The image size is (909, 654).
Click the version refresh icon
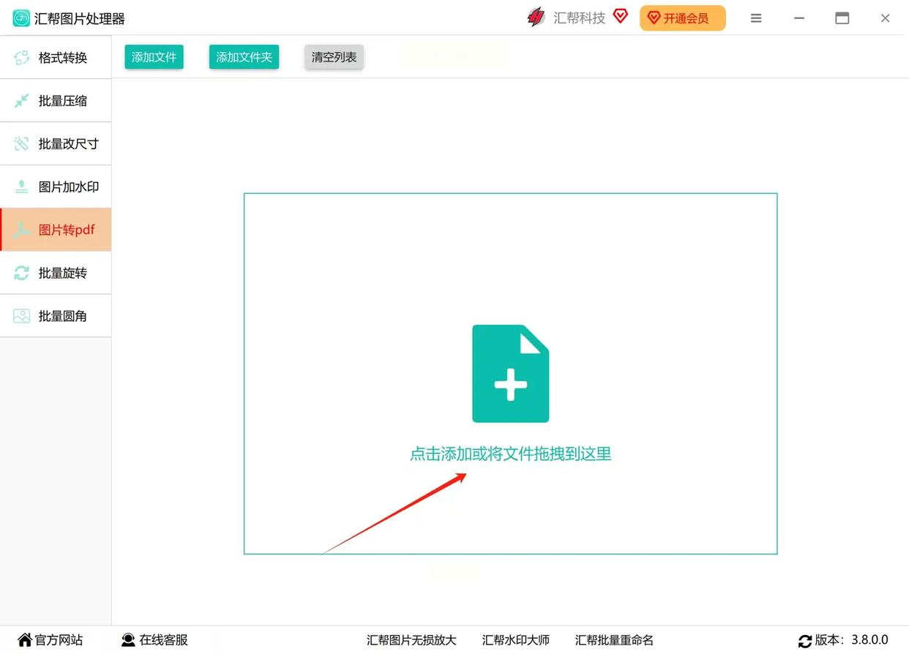pos(805,641)
